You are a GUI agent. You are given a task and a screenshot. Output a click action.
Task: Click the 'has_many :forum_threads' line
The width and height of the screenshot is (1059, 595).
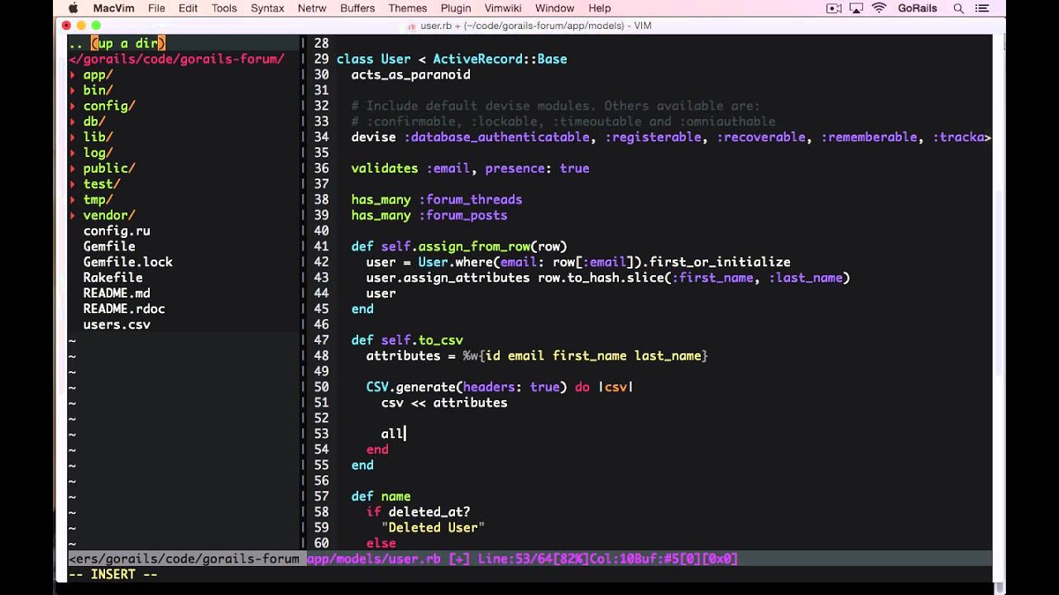click(x=437, y=199)
